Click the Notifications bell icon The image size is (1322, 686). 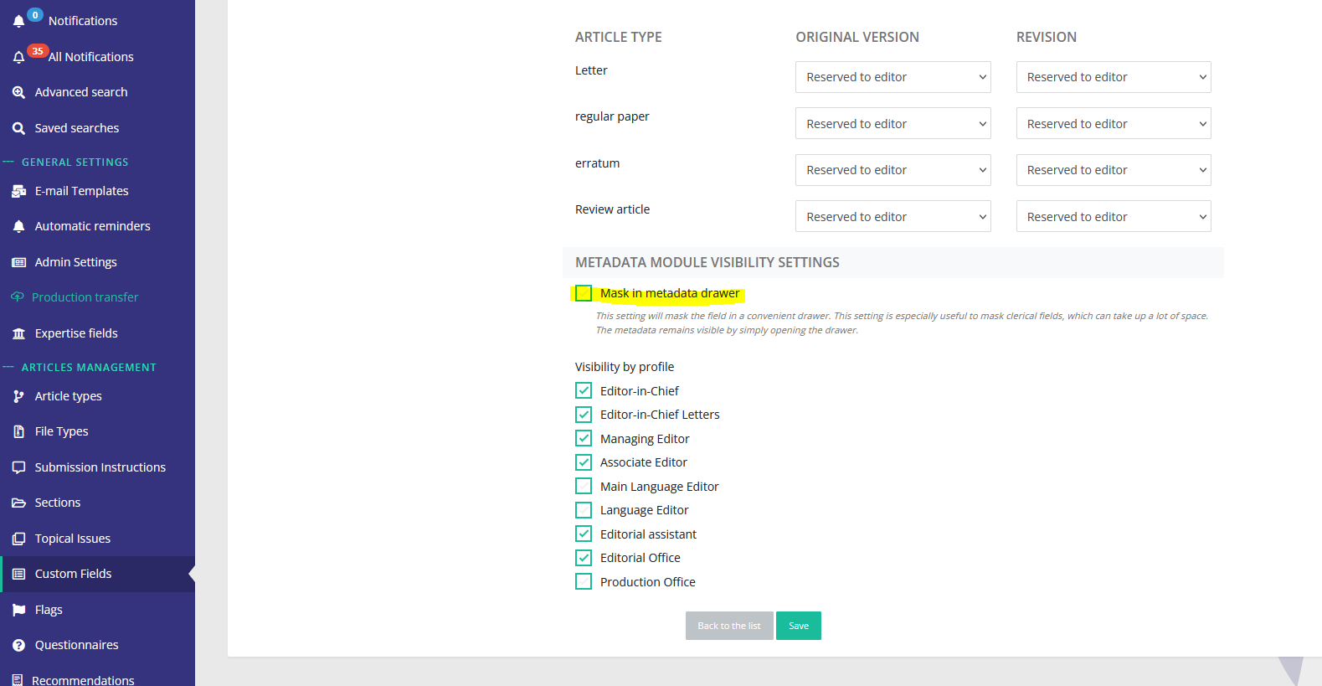point(19,21)
